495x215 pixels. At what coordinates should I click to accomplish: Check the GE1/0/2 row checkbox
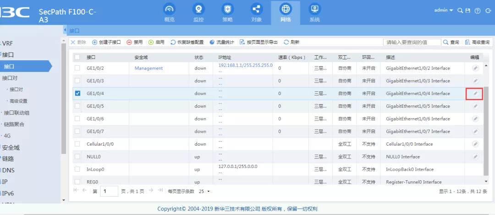click(x=77, y=68)
